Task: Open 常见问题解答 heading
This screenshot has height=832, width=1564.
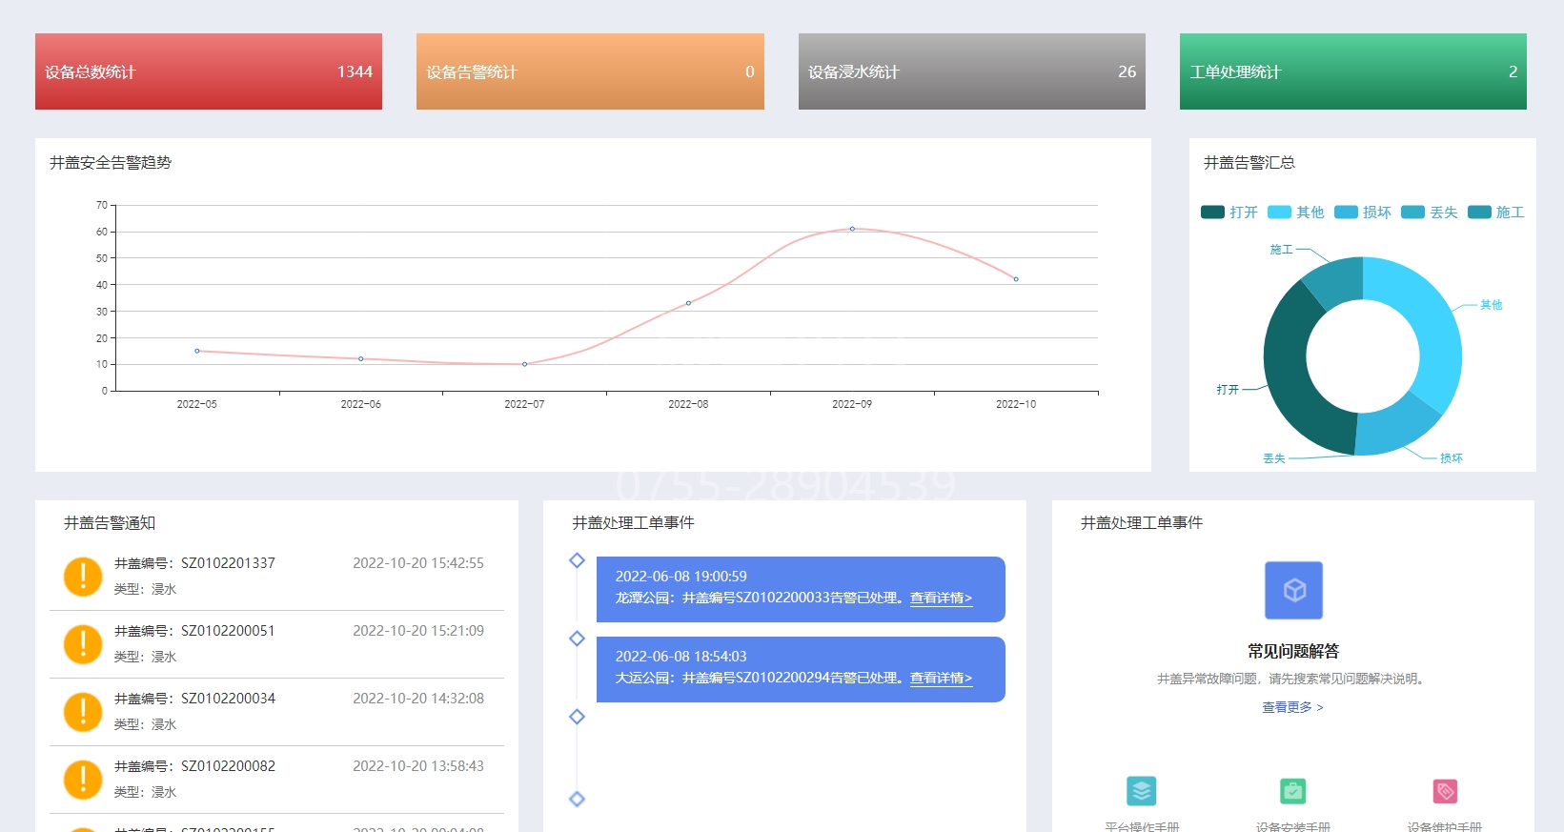Action: [1293, 651]
